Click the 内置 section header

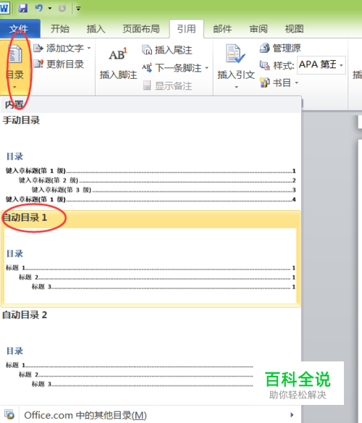click(151, 105)
